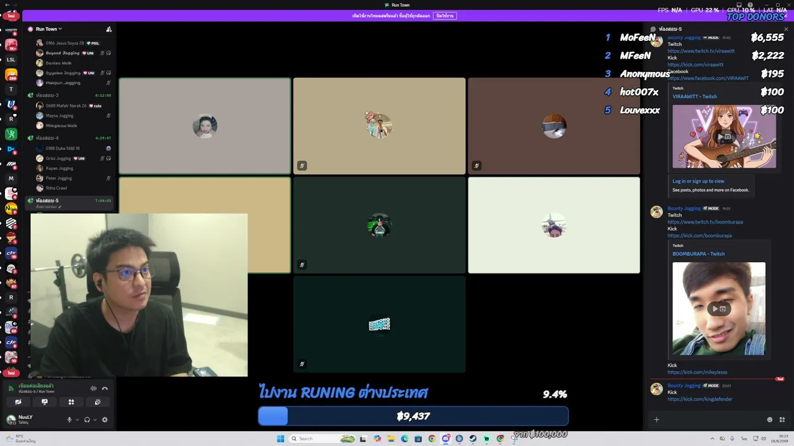Play the VIRAAWITT guitar girl thumbnail
The width and height of the screenshot is (794, 446).
(724, 136)
